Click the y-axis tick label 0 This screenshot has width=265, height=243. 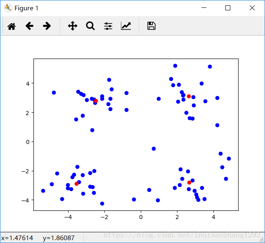[x=28, y=142]
